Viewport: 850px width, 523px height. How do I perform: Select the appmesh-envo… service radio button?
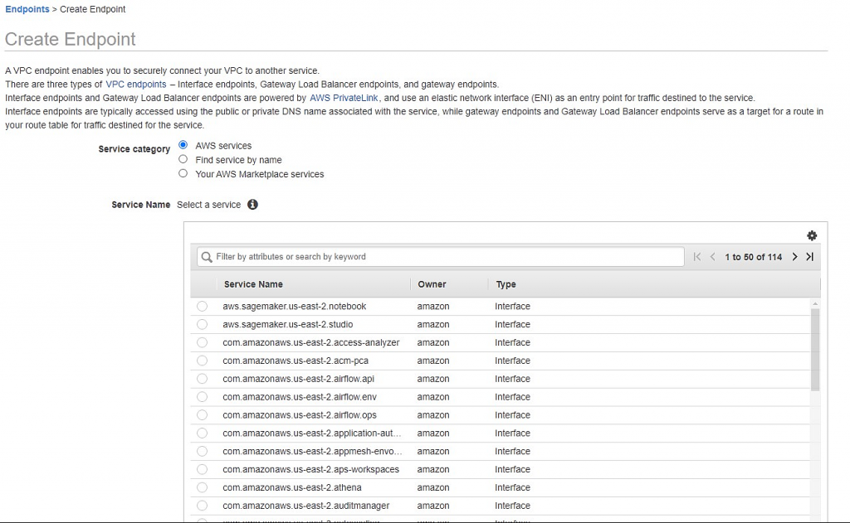click(203, 452)
